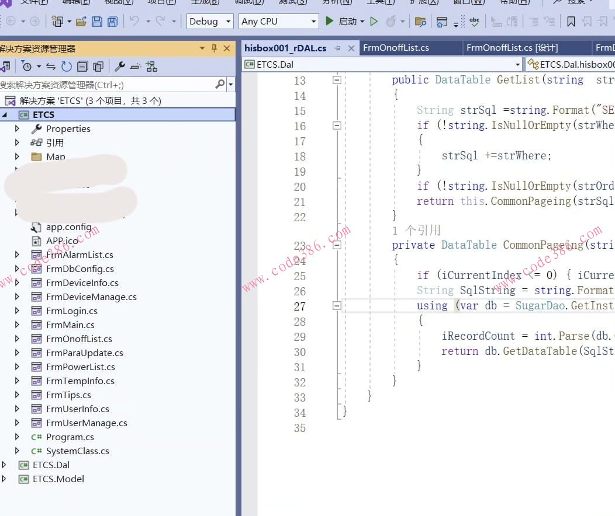Open Properties via the wrench icon
Image resolution: width=615 pixels, height=516 pixels.
click(119, 66)
